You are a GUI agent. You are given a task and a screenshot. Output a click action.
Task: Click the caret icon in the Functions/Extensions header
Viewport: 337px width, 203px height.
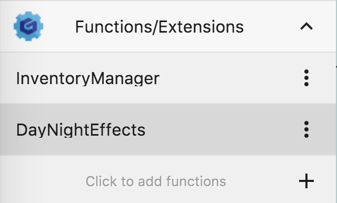click(x=306, y=26)
